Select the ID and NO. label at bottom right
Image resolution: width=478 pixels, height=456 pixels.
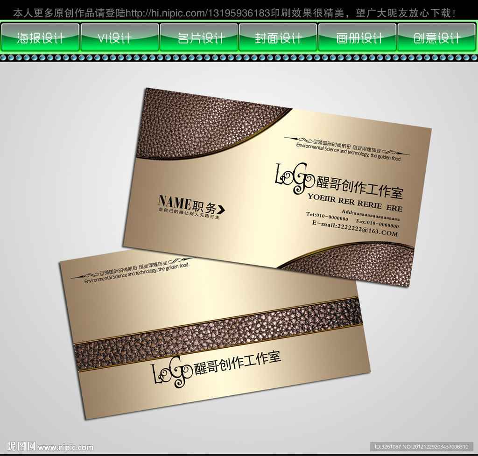pos(422,447)
